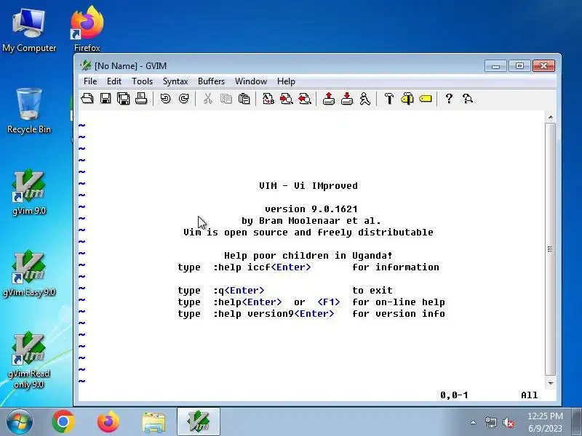The width and height of the screenshot is (582, 436).
Task: Open the Syntax menu
Action: 175,81
